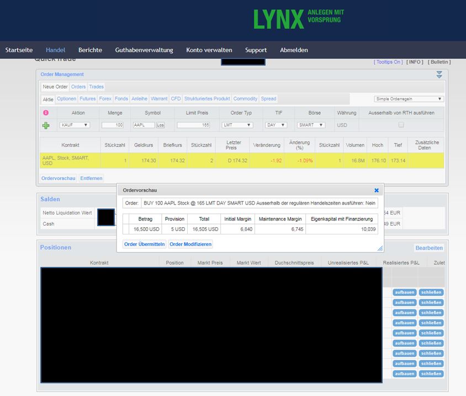The width and height of the screenshot is (466, 396).
Task: Open the DAY TIF dropdown
Action: click(276, 125)
